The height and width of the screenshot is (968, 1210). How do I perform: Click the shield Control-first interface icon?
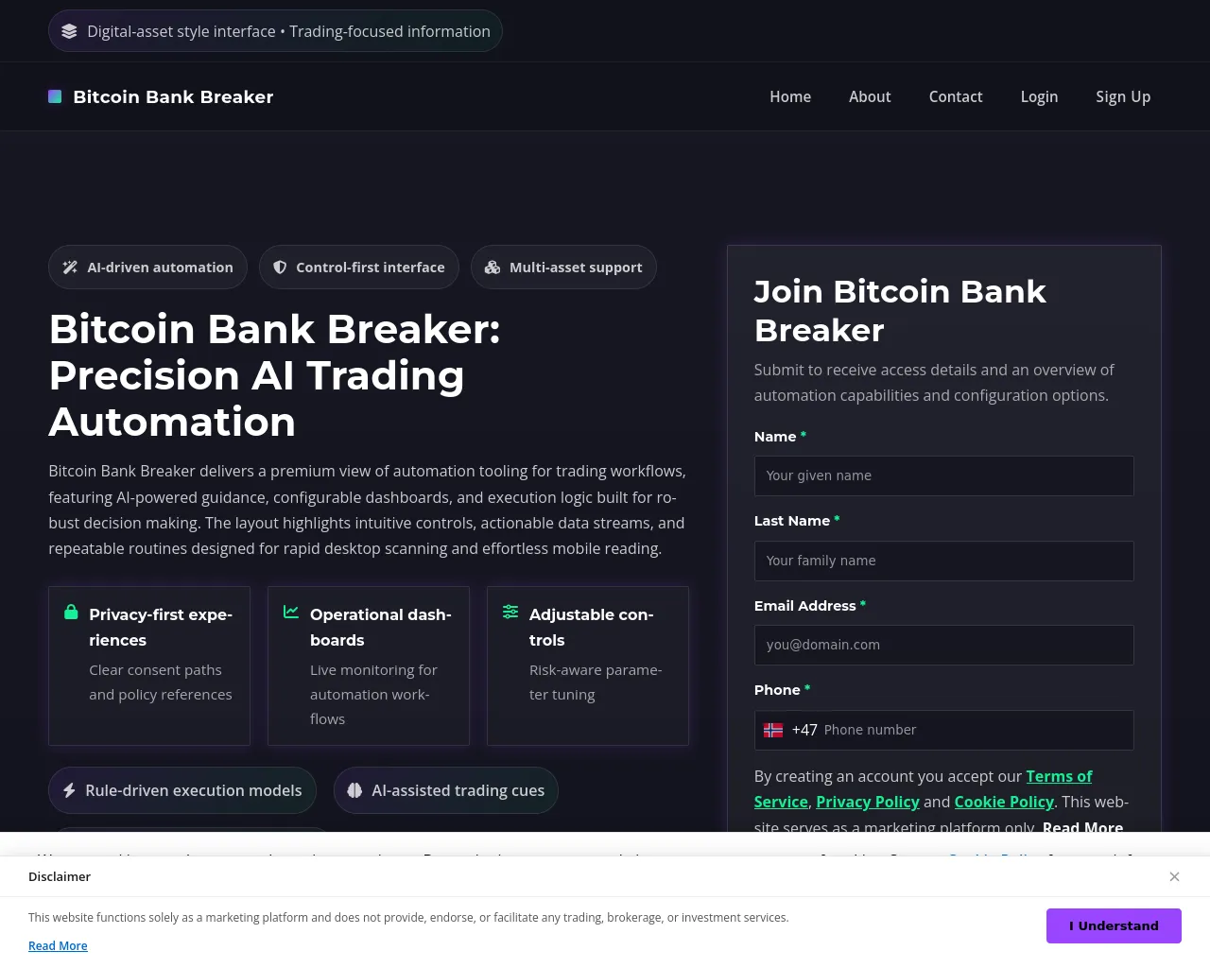pos(280,268)
